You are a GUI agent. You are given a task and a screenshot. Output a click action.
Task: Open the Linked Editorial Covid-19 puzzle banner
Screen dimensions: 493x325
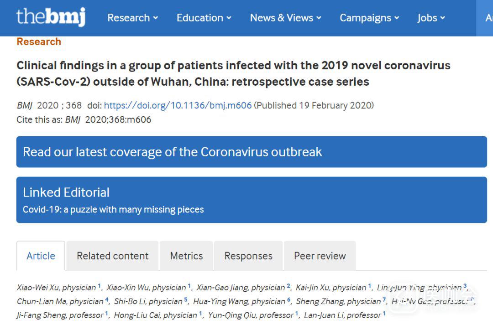click(252, 200)
